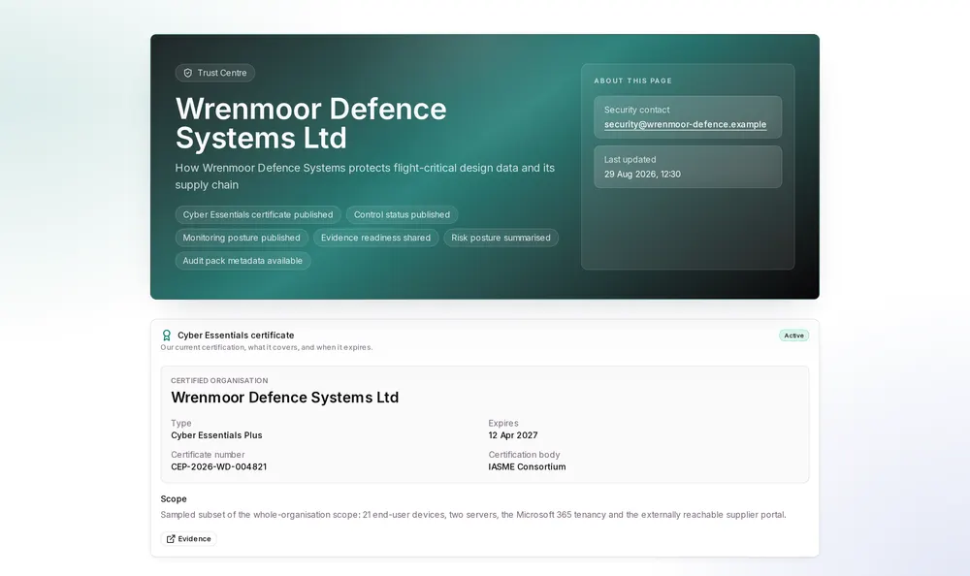Viewport: 970px width, 576px height.
Task: Click the Cyber Essentials certificate section title
Action: (236, 336)
